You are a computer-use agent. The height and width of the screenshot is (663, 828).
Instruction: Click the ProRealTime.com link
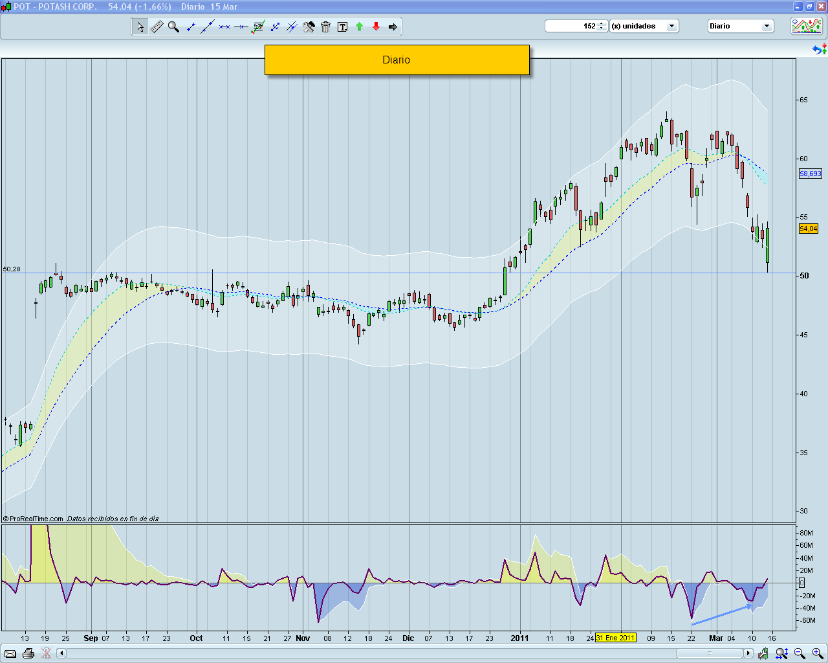34,518
